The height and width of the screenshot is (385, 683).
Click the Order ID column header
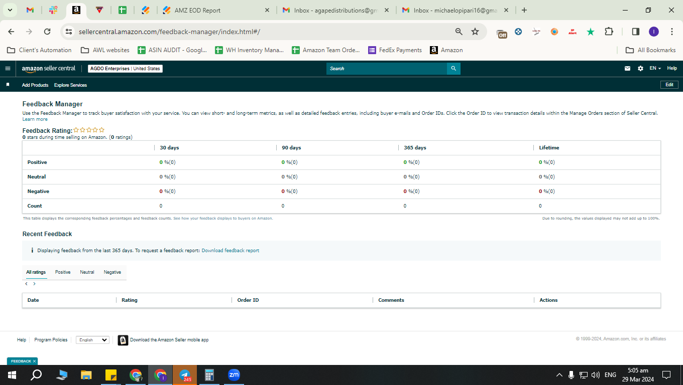248,300
